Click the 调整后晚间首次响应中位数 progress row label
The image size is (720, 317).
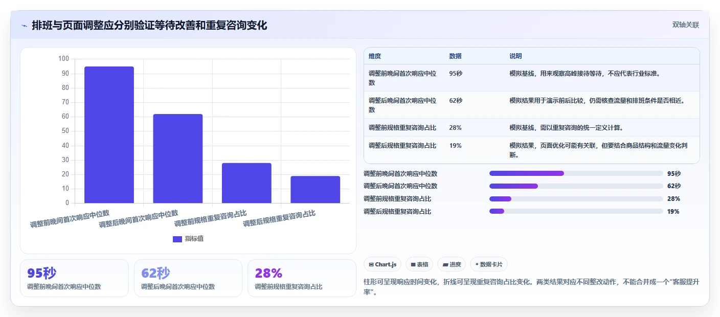click(x=400, y=186)
